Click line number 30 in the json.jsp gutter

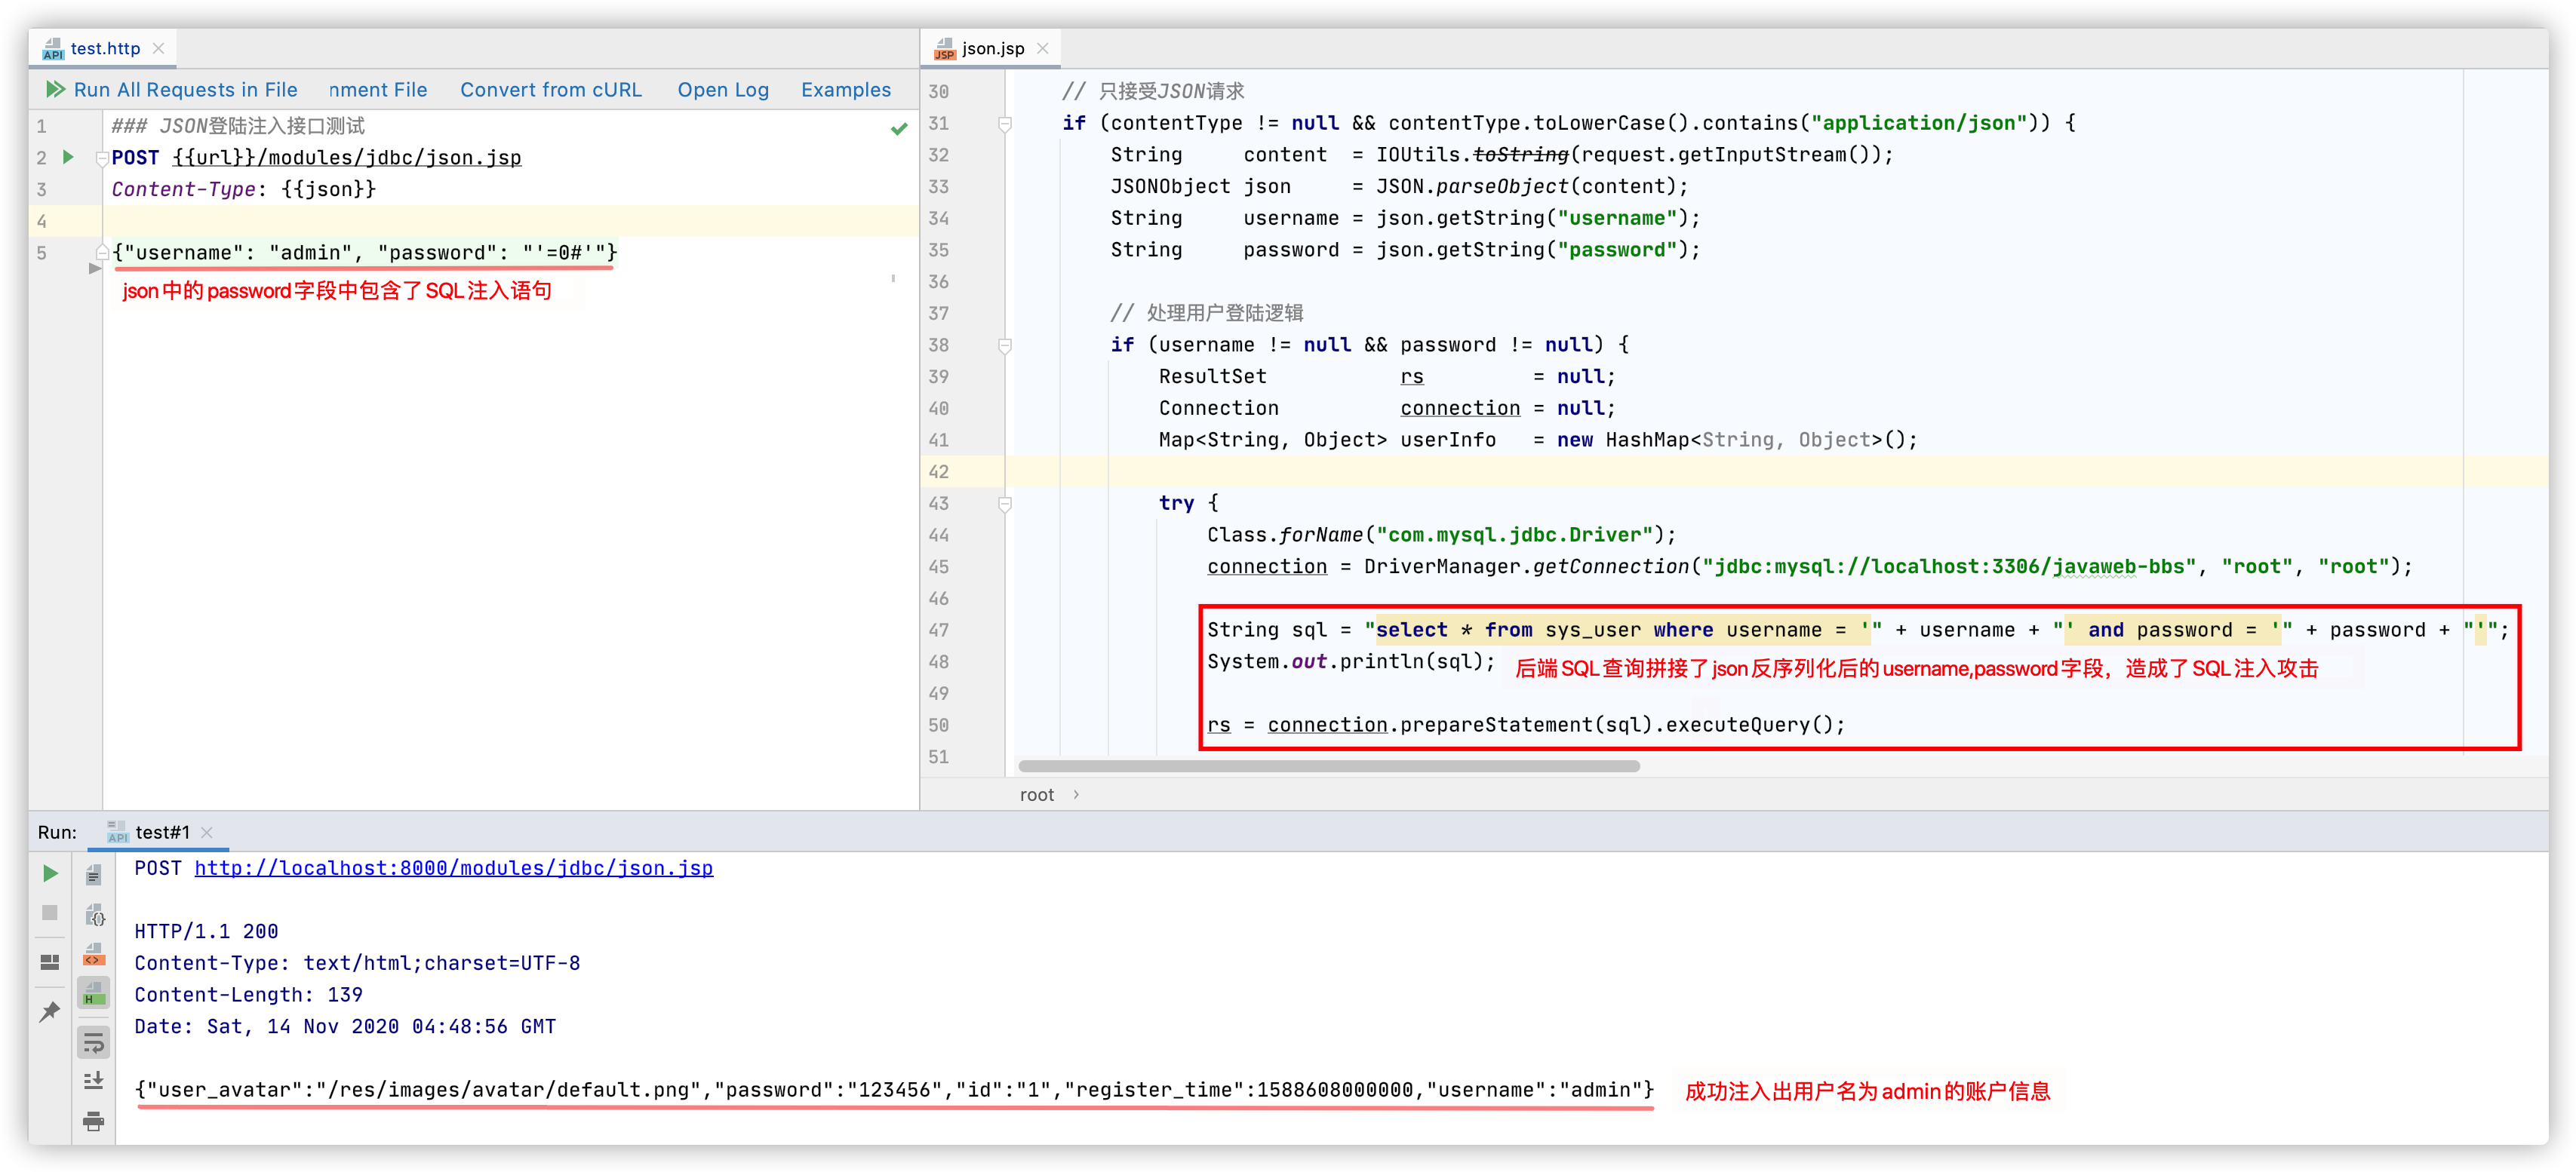coord(938,92)
